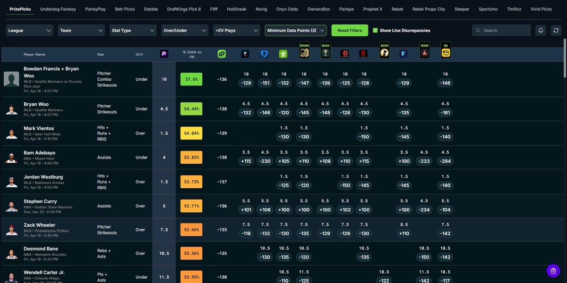Click the yellow 54.04% odds-to-hit cell

[191, 133]
